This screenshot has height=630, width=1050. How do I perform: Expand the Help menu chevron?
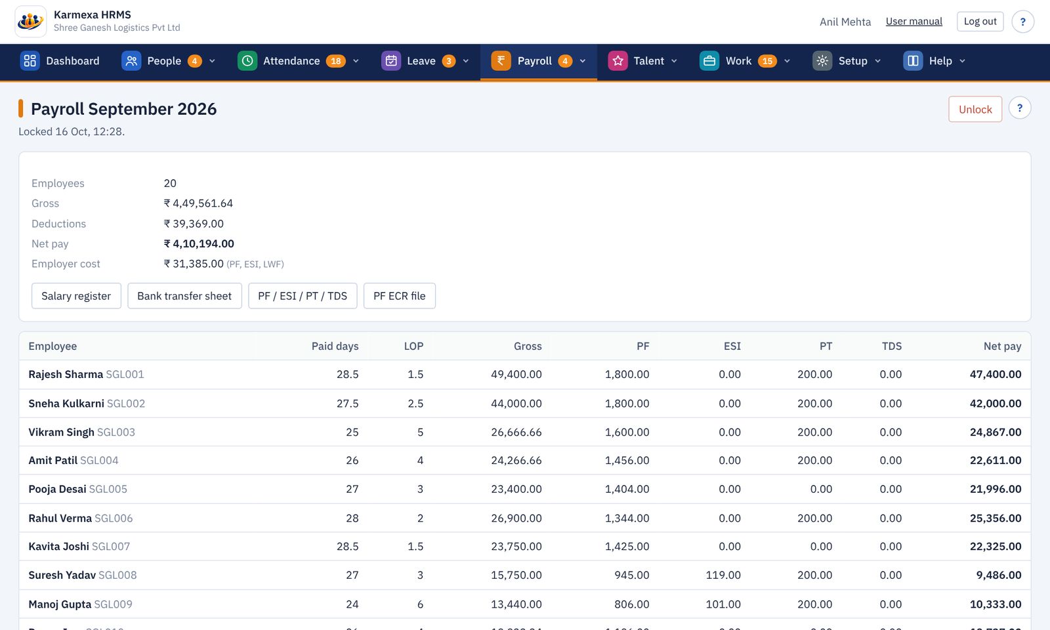[x=962, y=61]
